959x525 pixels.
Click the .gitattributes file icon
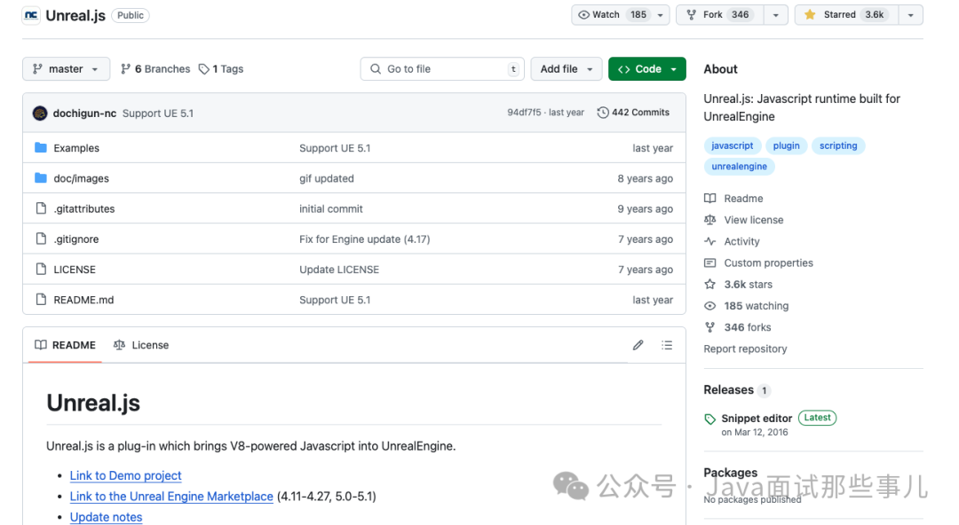tap(41, 208)
